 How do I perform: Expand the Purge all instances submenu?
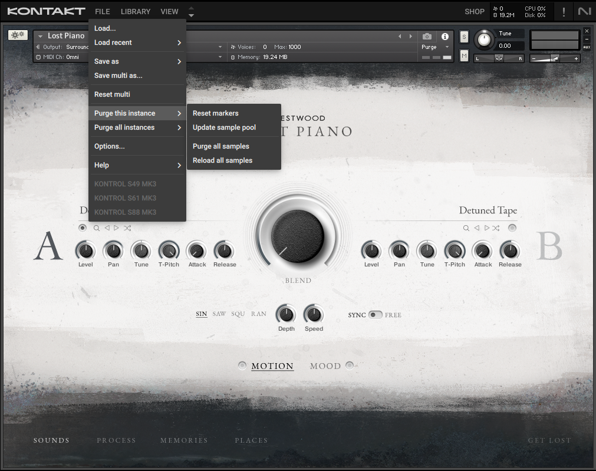(137, 127)
